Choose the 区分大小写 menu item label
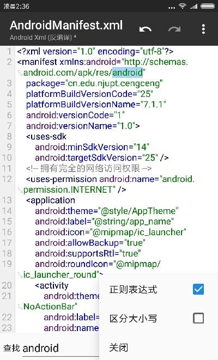218x360 pixels. (x=133, y=318)
